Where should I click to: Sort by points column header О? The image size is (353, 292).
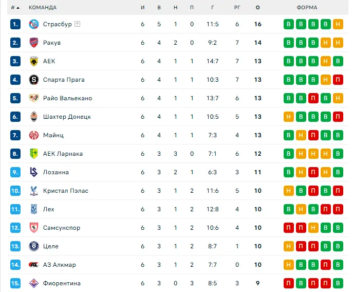257,8
